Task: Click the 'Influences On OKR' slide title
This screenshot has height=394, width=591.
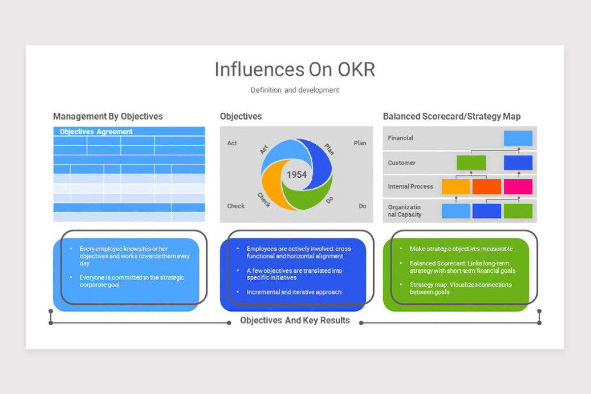Action: pyautogui.click(x=295, y=69)
